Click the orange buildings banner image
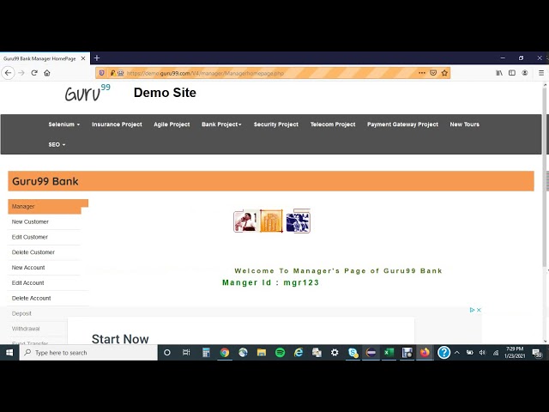Viewport: 549px width, 412px height. coord(271,221)
